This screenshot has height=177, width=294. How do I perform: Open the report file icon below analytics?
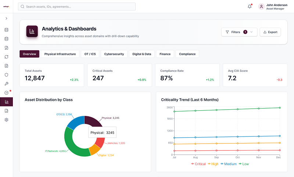click(x=6, y=111)
